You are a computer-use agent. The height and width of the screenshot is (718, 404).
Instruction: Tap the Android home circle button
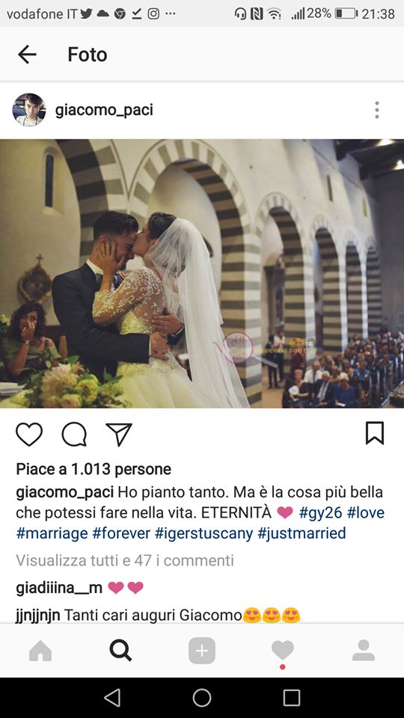(x=202, y=699)
